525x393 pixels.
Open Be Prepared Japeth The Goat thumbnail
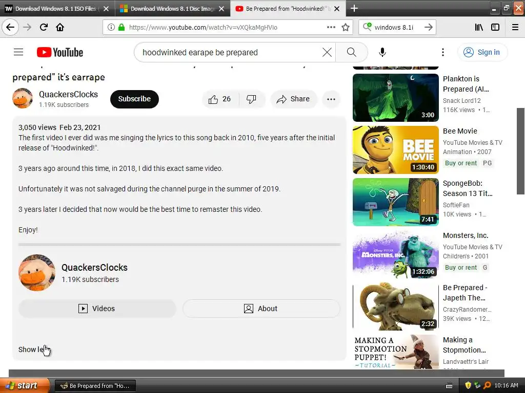click(395, 307)
